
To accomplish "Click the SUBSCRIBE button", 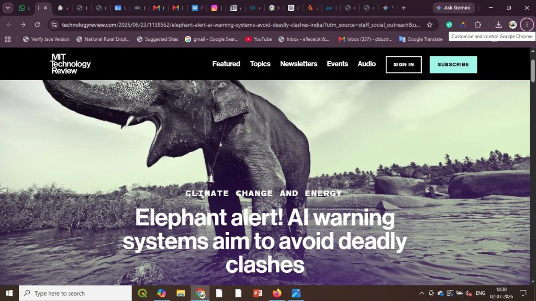I will tap(453, 64).
